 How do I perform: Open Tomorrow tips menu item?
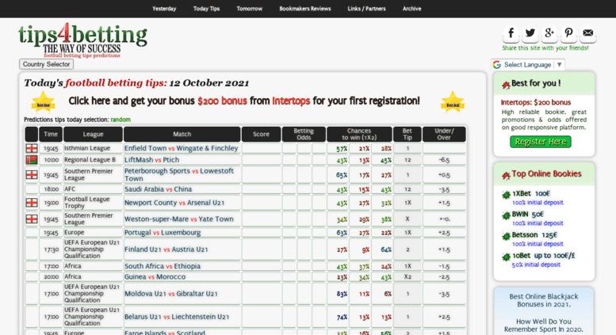point(250,9)
